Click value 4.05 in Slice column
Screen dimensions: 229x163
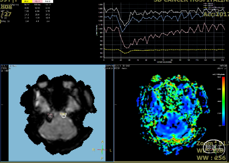[27, 8]
